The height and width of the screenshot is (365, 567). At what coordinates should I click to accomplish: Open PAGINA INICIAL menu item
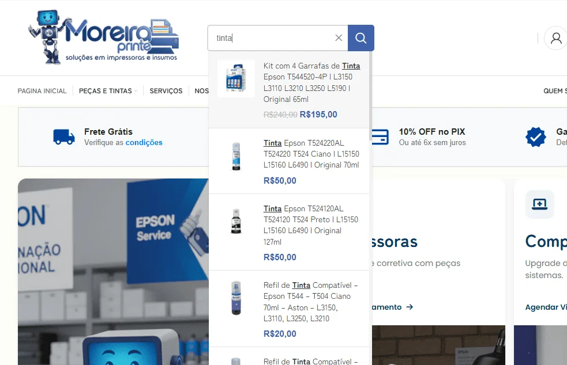(x=42, y=91)
